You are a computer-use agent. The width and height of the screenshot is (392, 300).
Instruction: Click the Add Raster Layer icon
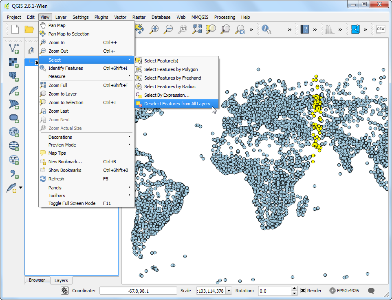[14, 62]
